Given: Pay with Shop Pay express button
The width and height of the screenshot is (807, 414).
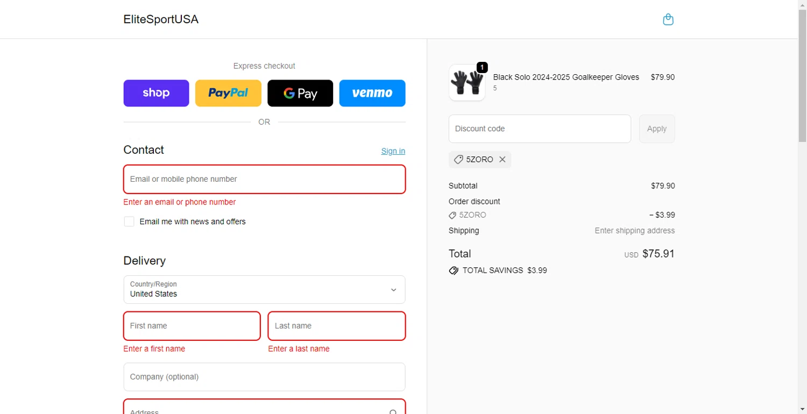Looking at the screenshot, I should [156, 93].
